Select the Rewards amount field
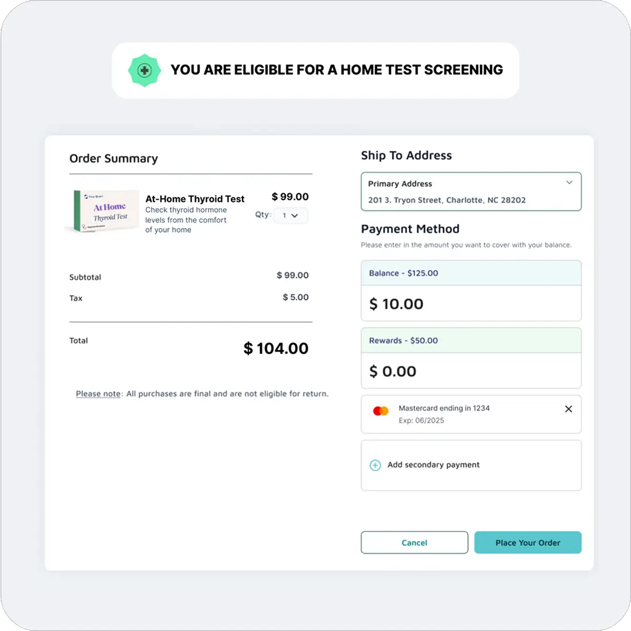Image resolution: width=631 pixels, height=631 pixels. (x=471, y=371)
